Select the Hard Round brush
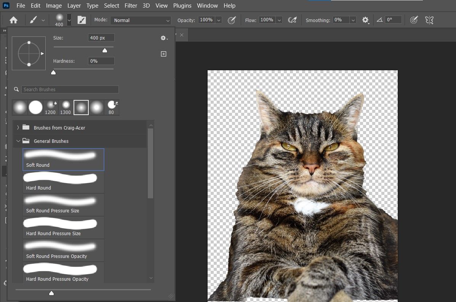Image resolution: width=456 pixels, height=302 pixels. [x=63, y=182]
